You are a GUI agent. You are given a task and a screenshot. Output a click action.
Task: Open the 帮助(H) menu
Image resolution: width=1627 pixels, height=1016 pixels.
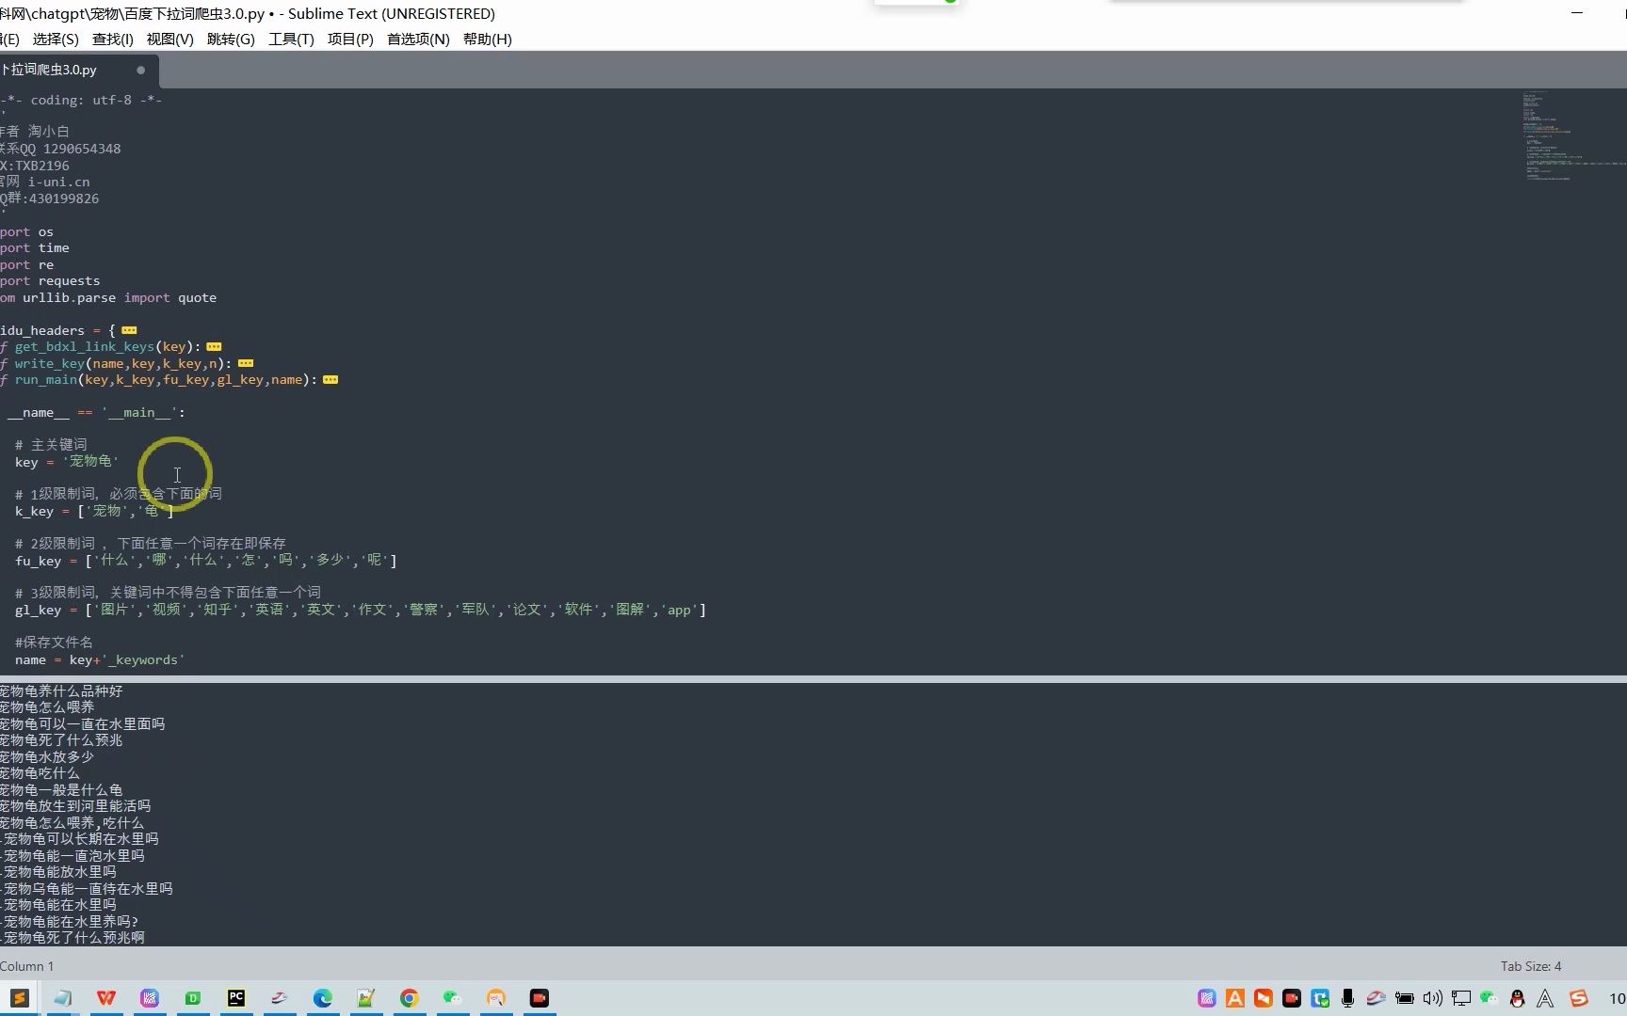487,39
